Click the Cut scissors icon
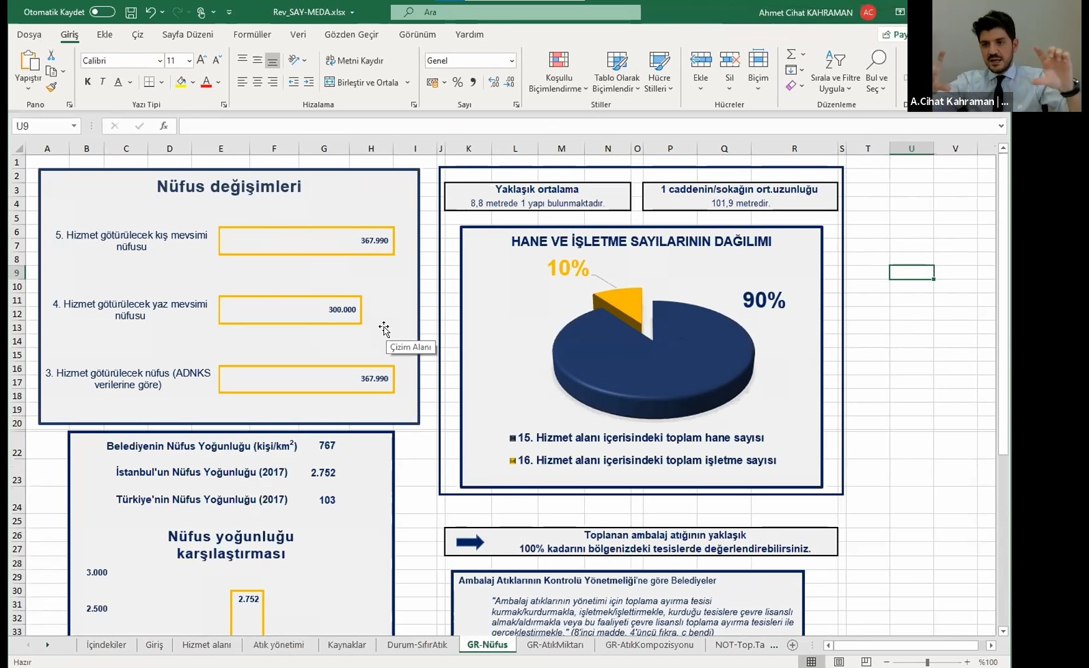The width and height of the screenshot is (1089, 668). pyautogui.click(x=51, y=55)
